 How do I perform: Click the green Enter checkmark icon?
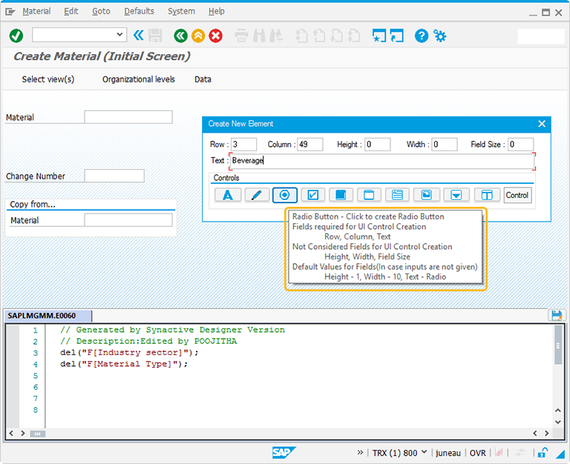[16, 36]
